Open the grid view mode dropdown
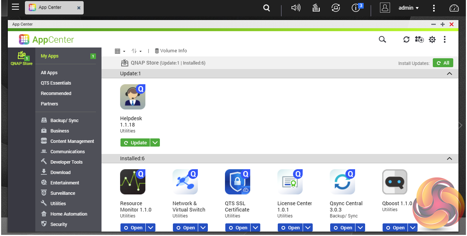The image size is (467, 236). point(120,51)
